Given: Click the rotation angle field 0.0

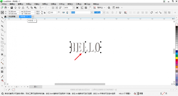Looking at the screenshot, I should tap(54, 13).
